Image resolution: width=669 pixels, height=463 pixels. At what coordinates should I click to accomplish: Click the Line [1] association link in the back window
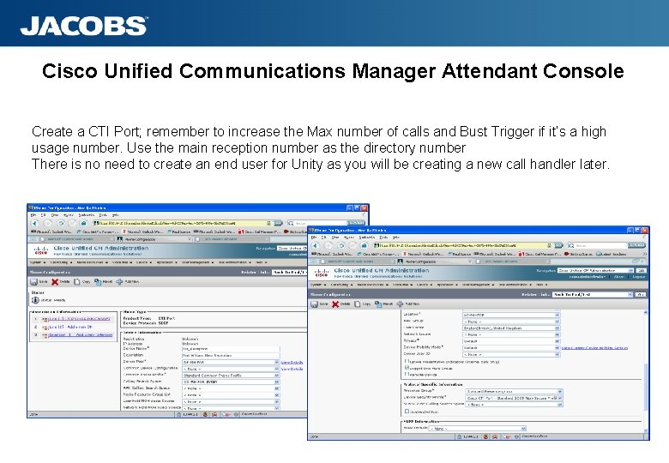click(79, 319)
